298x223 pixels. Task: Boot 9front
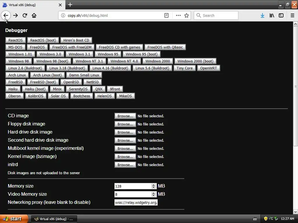pyautogui.click(x=115, y=89)
